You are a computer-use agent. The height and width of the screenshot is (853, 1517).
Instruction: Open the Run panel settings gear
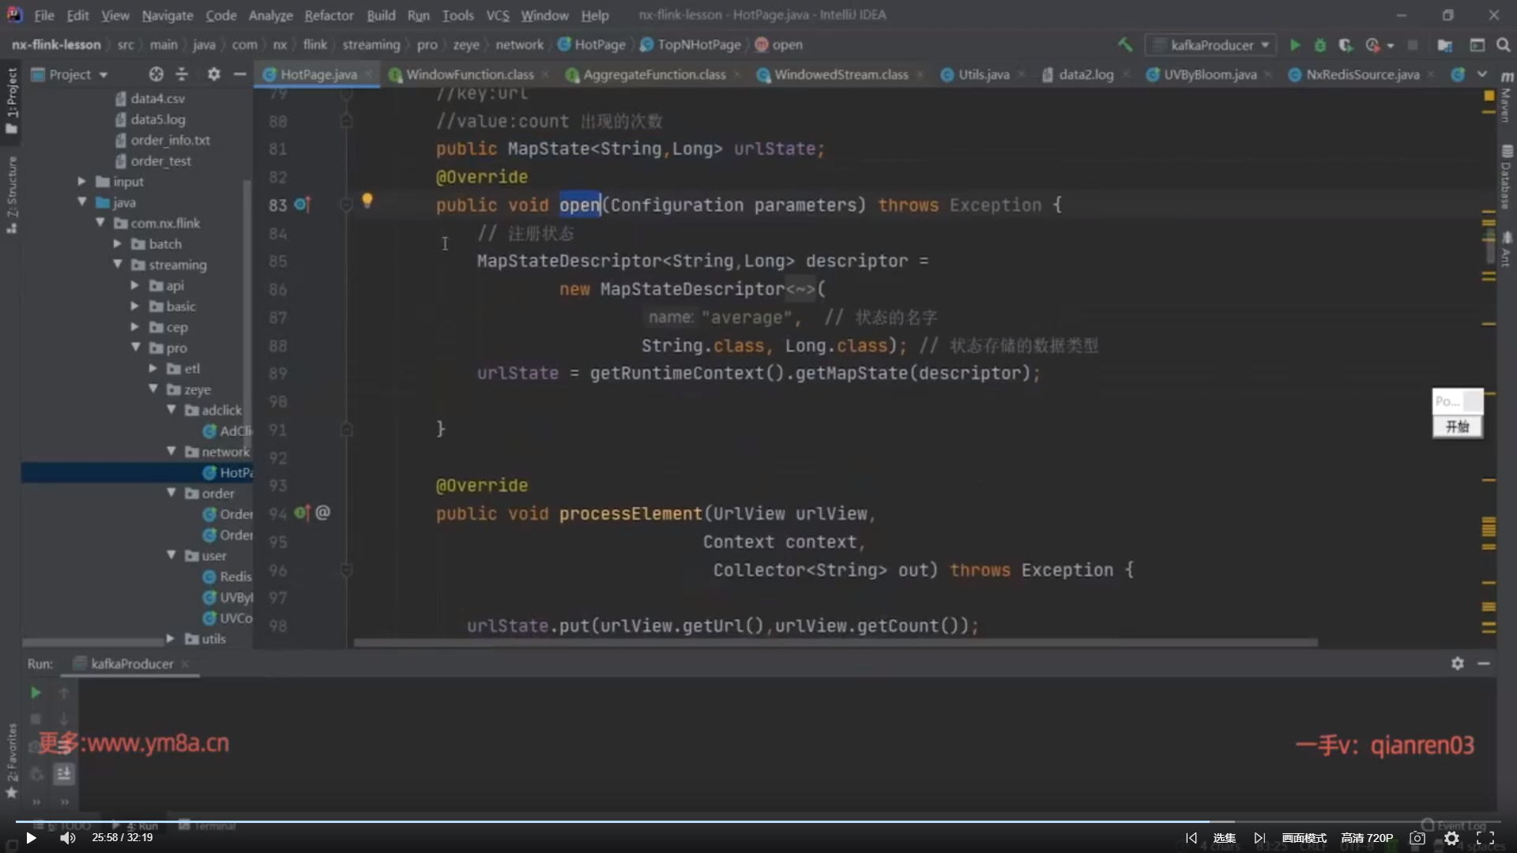coord(1457,663)
